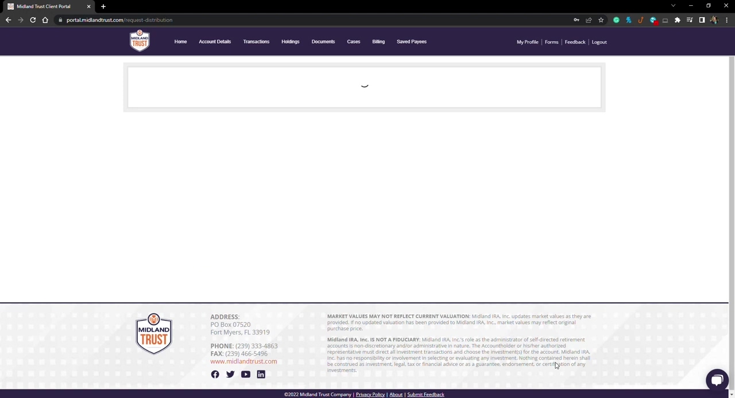This screenshot has height=398, width=735.
Task: Open the Account Details menu
Action: coord(215,42)
